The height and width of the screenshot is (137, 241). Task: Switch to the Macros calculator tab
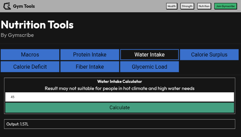(x=30, y=54)
